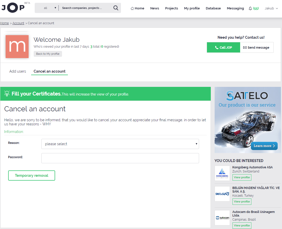
Task: Click the house icon beside Home
Action: coord(132,8)
